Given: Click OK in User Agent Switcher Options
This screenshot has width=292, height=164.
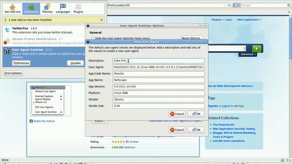Looking at the screenshot, I should (196, 130).
